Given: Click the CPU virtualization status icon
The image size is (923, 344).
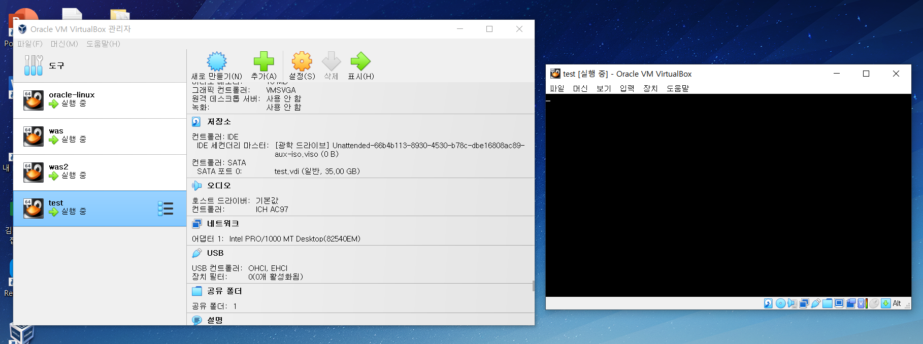Looking at the screenshot, I should point(861,303).
